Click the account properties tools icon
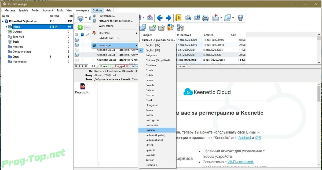Viewport: 322px width, 170px height. pyautogui.click(x=180, y=27)
